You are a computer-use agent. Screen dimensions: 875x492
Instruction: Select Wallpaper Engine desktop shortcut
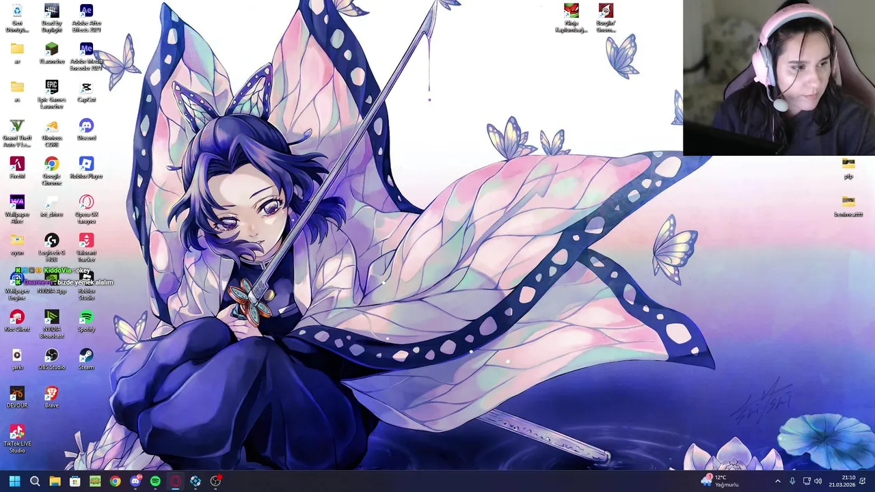(x=17, y=287)
